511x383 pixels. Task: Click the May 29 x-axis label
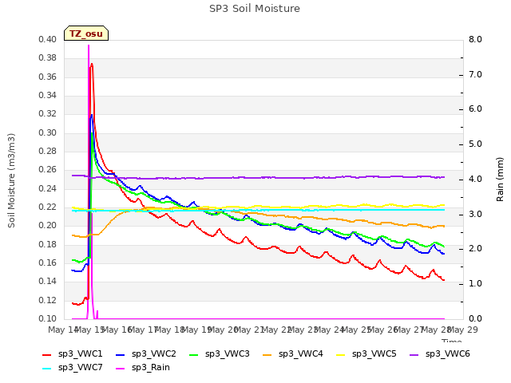[463, 330]
